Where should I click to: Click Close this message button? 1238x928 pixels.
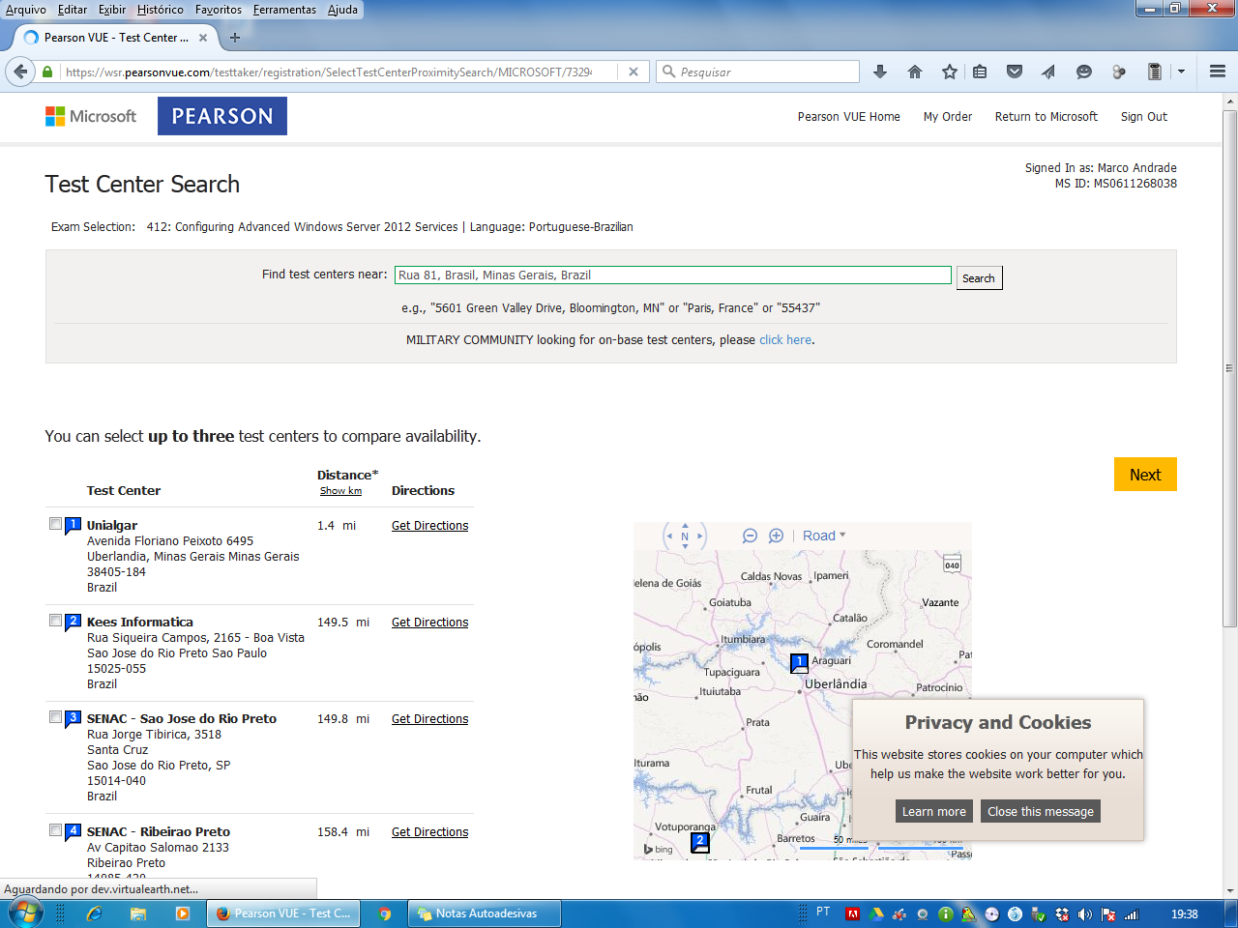click(x=1041, y=812)
